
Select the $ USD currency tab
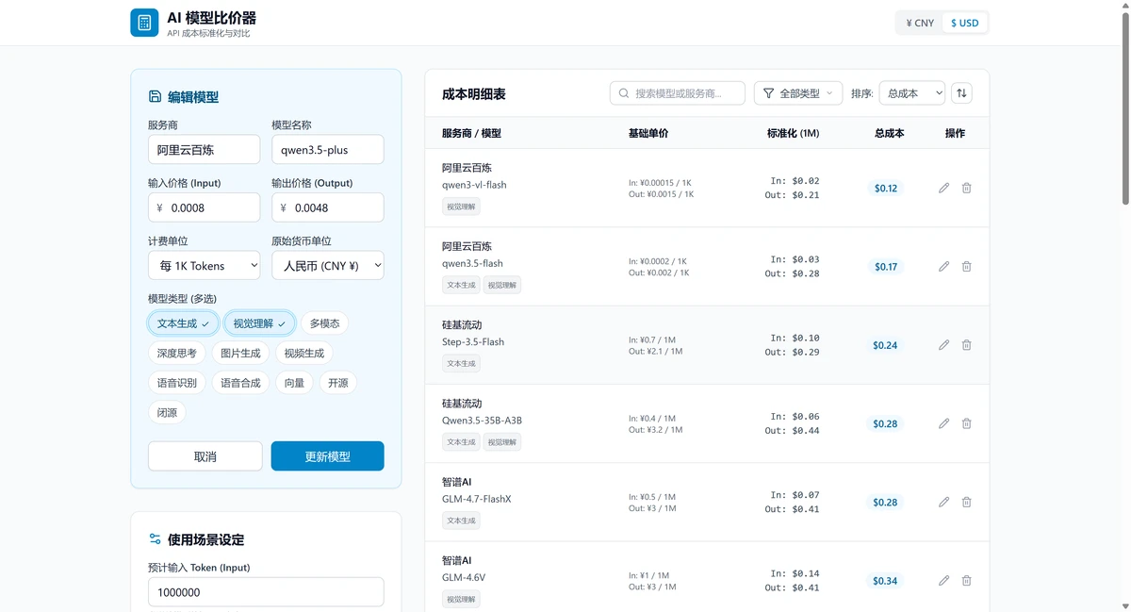tap(964, 22)
